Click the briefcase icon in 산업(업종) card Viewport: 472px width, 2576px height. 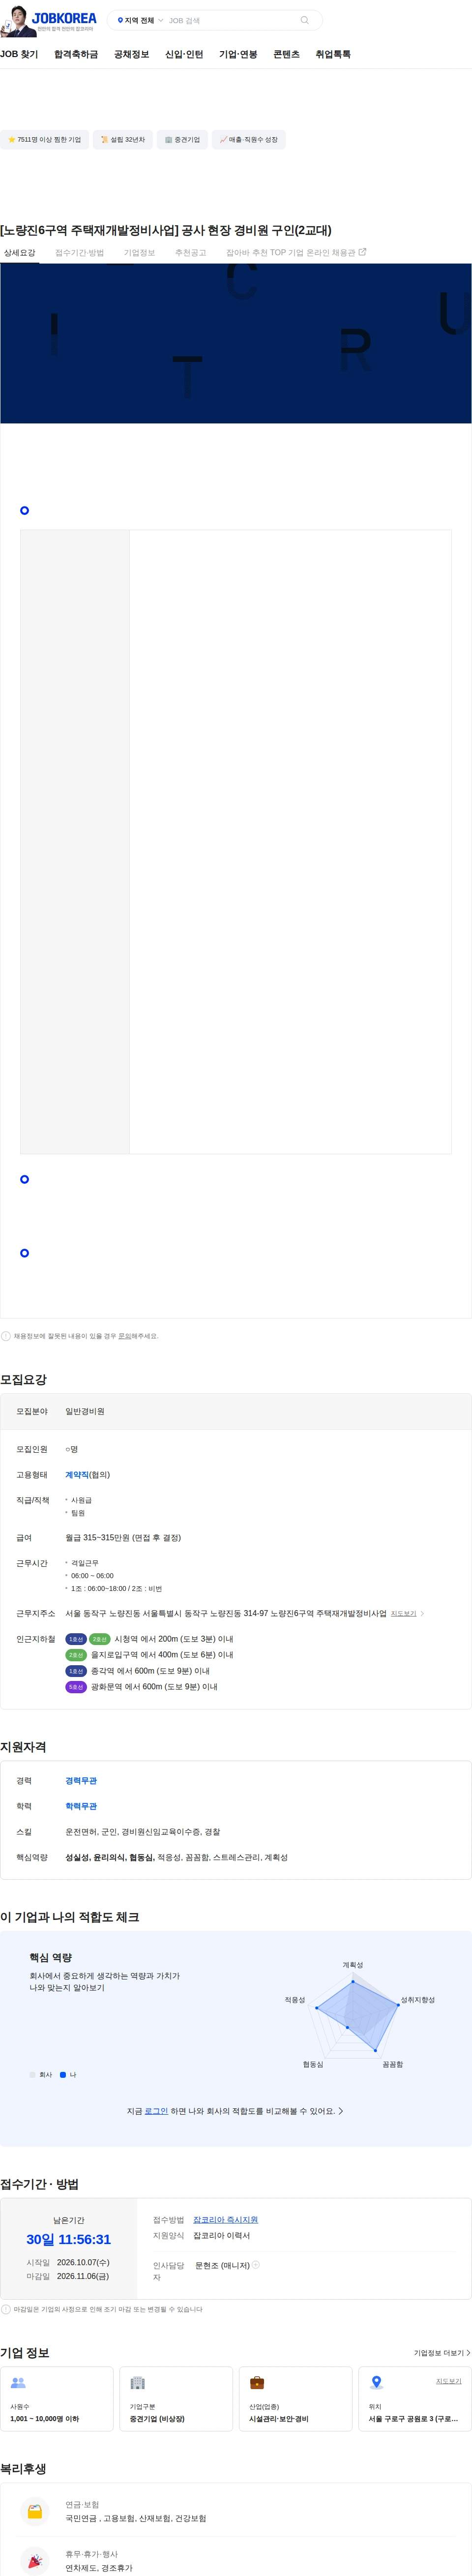click(x=257, y=2383)
